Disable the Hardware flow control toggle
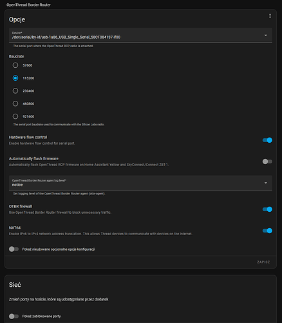The image size is (282, 323). click(x=267, y=140)
